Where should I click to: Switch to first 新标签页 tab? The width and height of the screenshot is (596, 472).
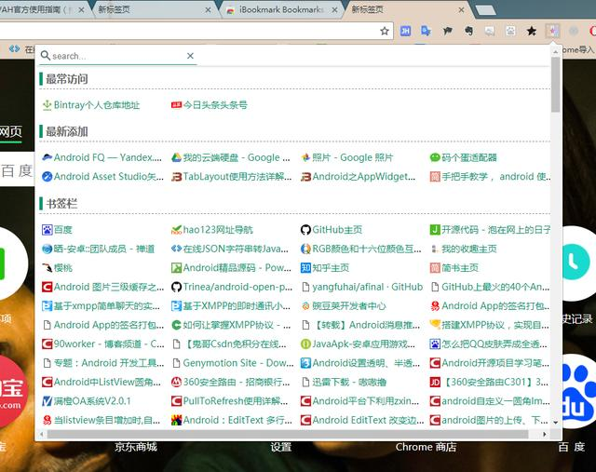154,9
